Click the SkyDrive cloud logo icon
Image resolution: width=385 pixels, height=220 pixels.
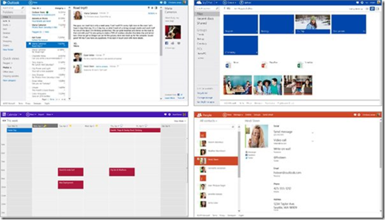point(198,2)
